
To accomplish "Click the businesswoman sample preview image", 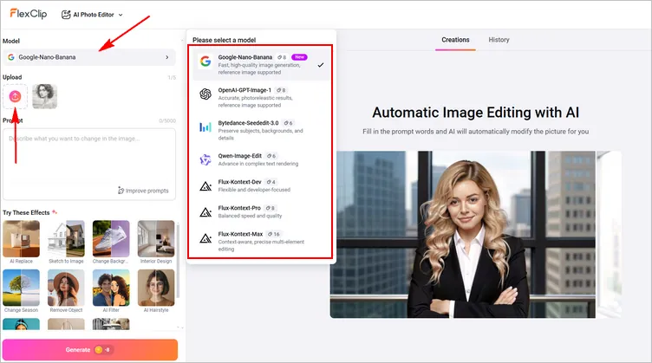I will tap(463, 235).
